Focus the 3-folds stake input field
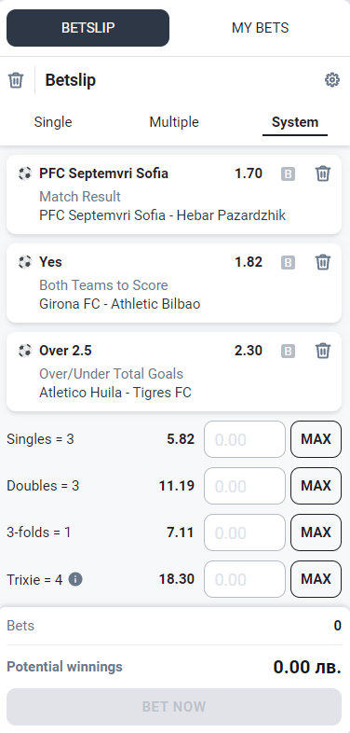Viewport: 350px width, 733px height. [x=245, y=532]
